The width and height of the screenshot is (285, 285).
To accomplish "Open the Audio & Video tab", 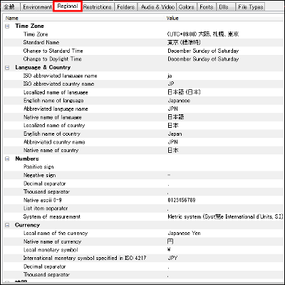I will pos(157,7).
